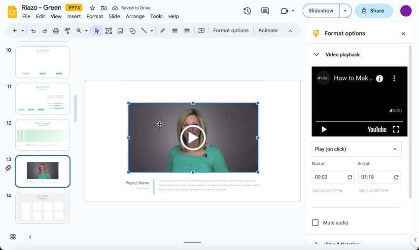Select the text box tool
Screen dimensions: 419x250
pyautogui.click(x=108, y=31)
